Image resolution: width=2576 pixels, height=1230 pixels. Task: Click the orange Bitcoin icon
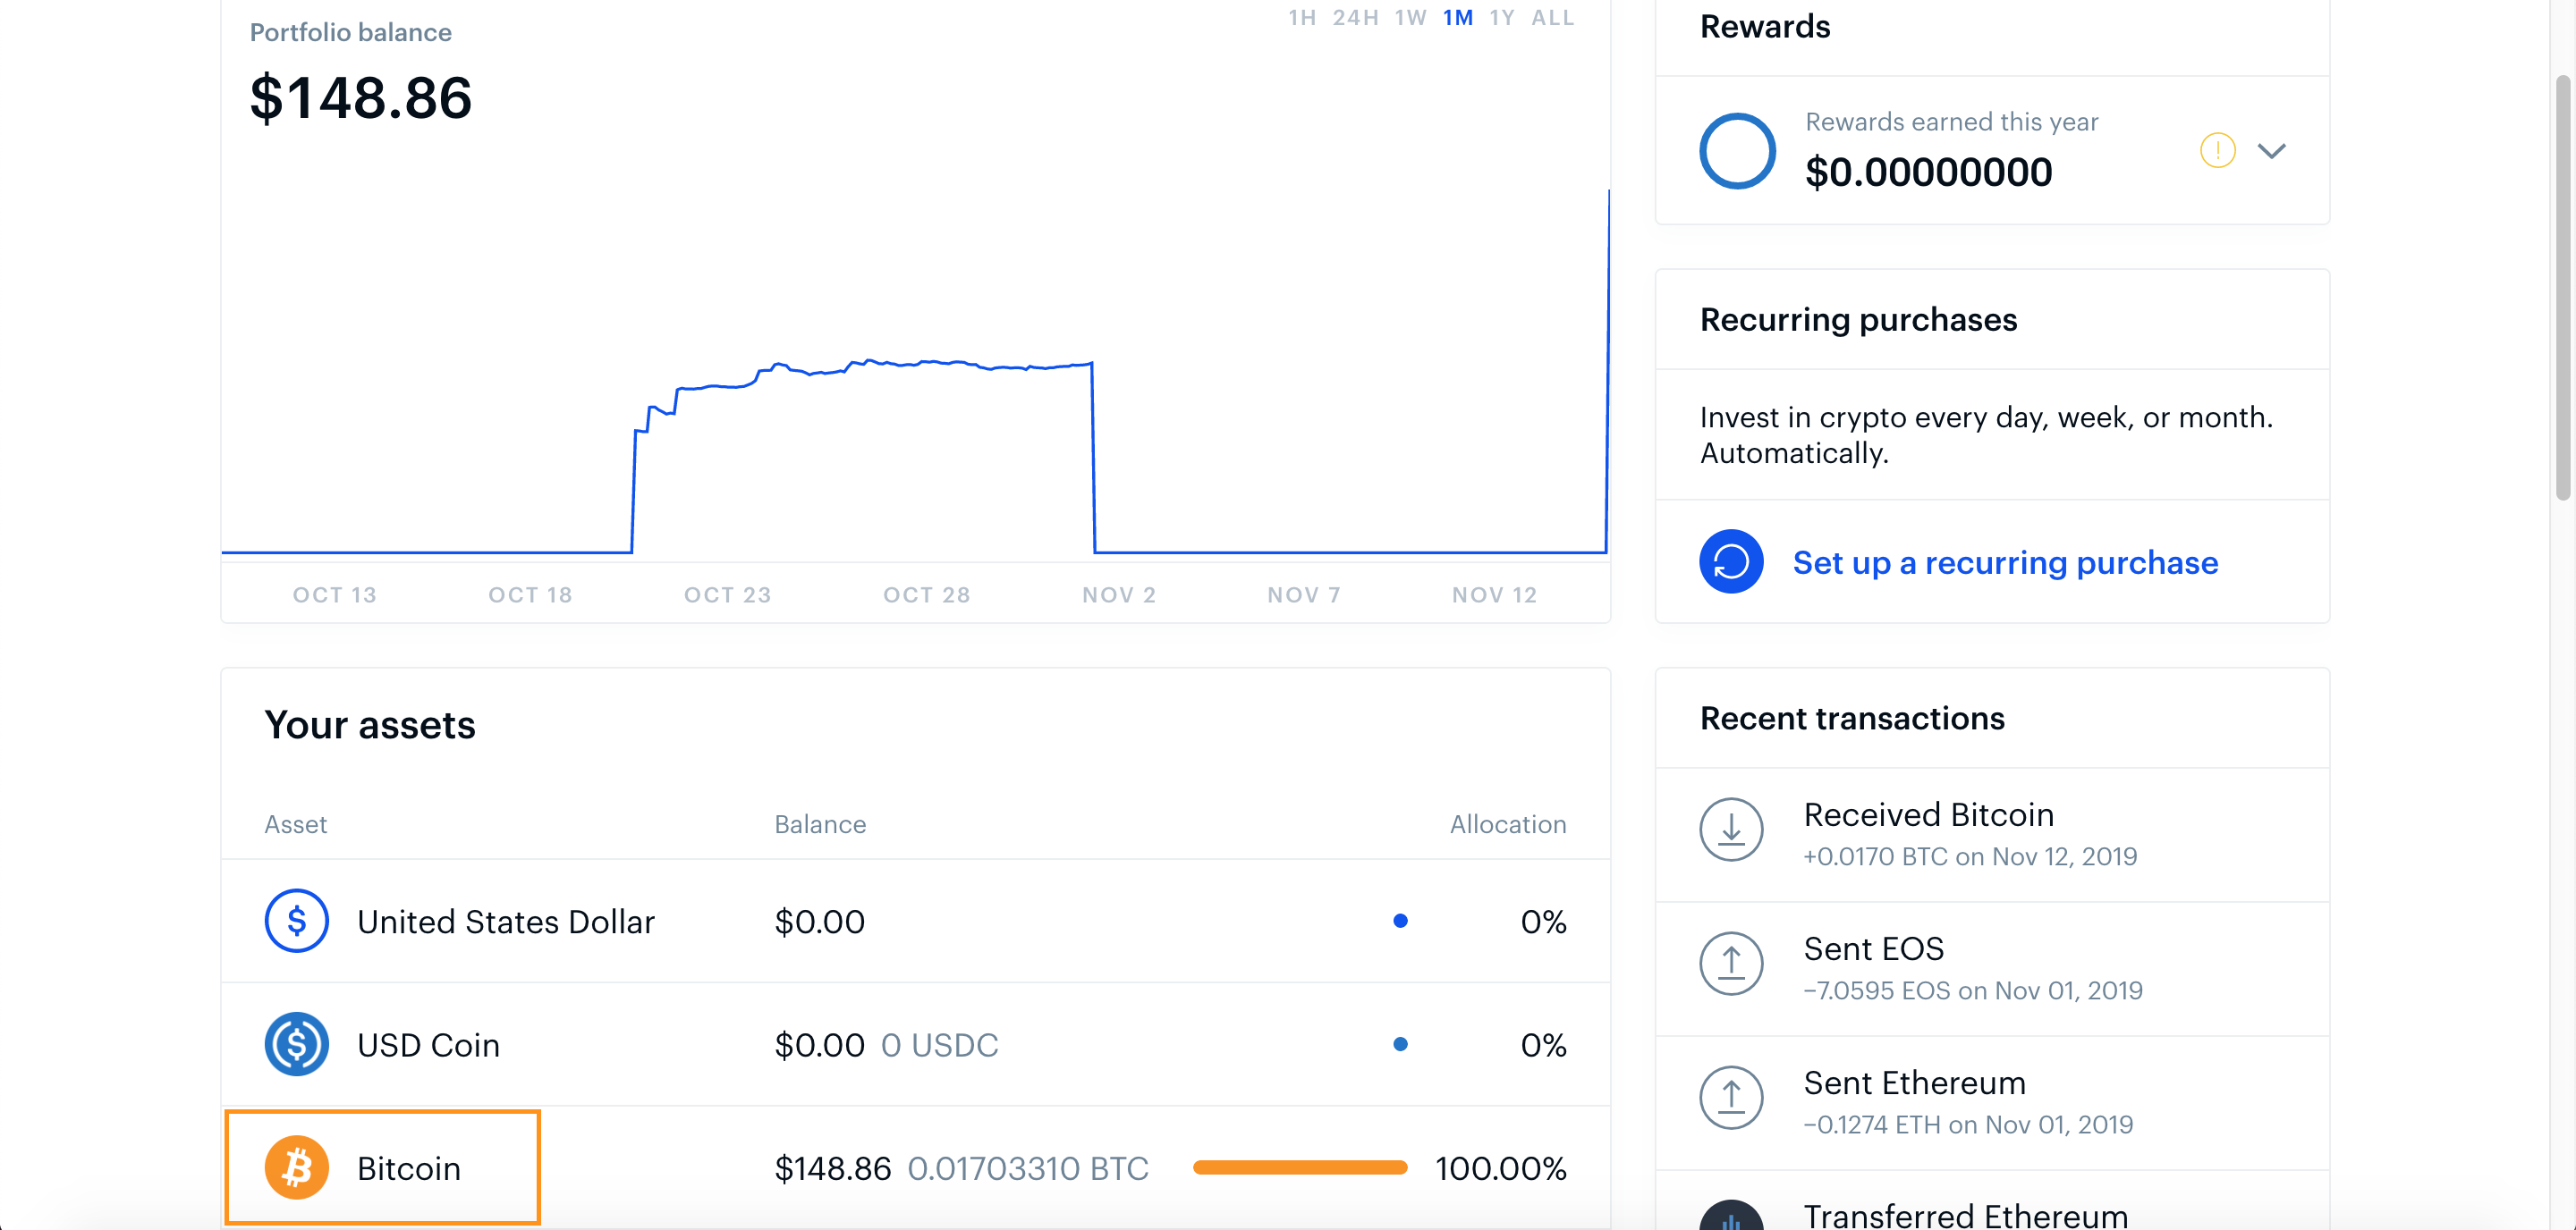296,1167
